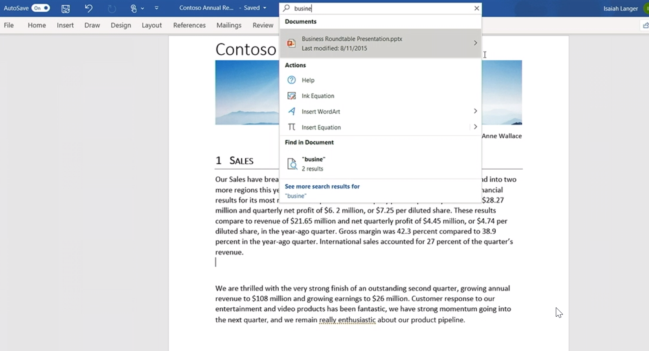The width and height of the screenshot is (649, 351).
Task: Expand Insert WordArt submenu arrow
Action: [x=475, y=111]
